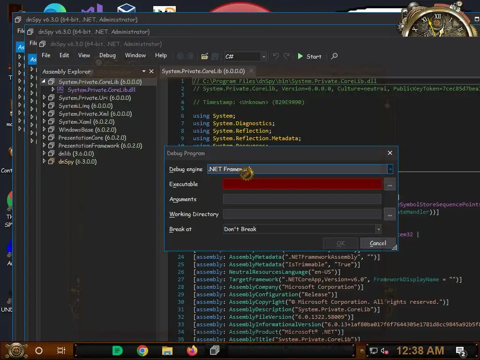Open the File menu in front dnSpy window

(46, 55)
